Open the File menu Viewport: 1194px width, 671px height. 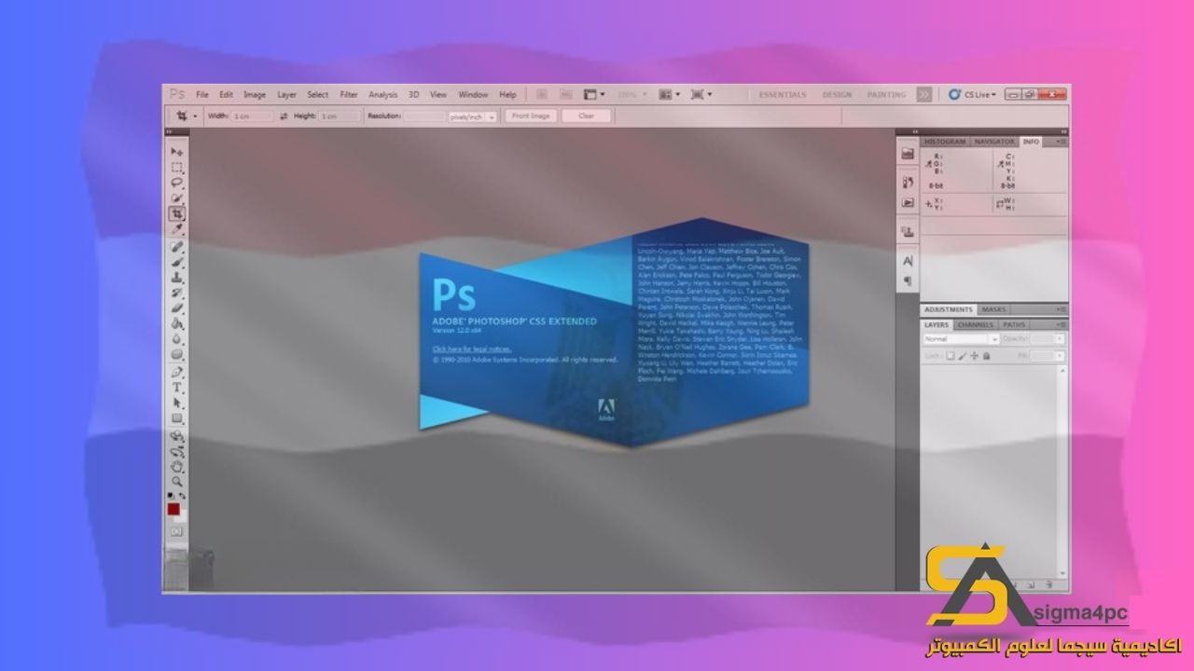click(x=202, y=94)
